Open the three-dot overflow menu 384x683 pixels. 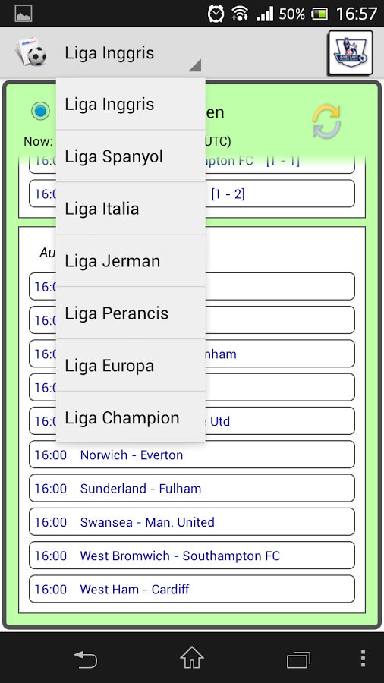point(364,658)
